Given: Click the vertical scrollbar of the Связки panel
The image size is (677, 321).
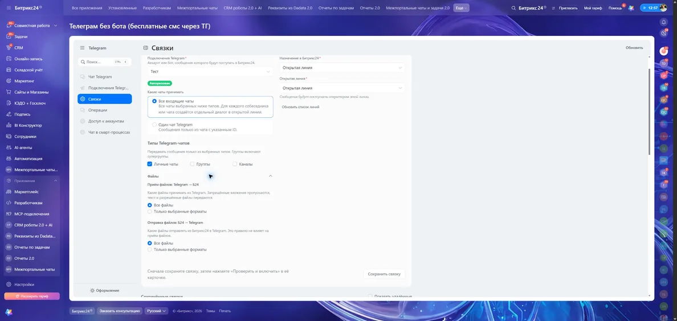Looking at the screenshot, I should coord(649,112).
